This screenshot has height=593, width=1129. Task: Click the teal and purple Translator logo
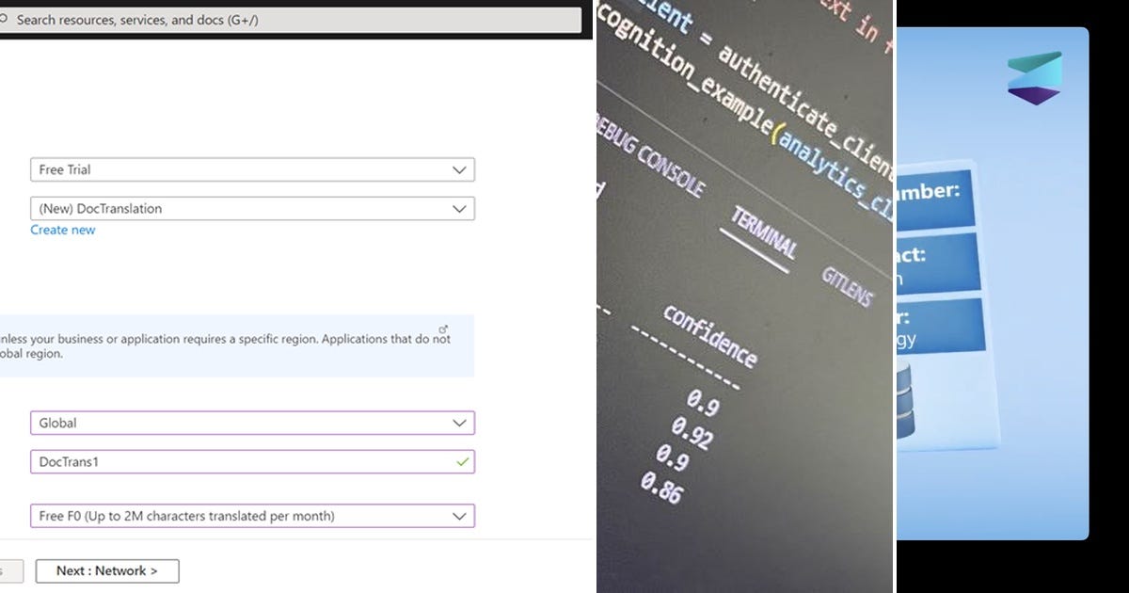[x=1034, y=78]
